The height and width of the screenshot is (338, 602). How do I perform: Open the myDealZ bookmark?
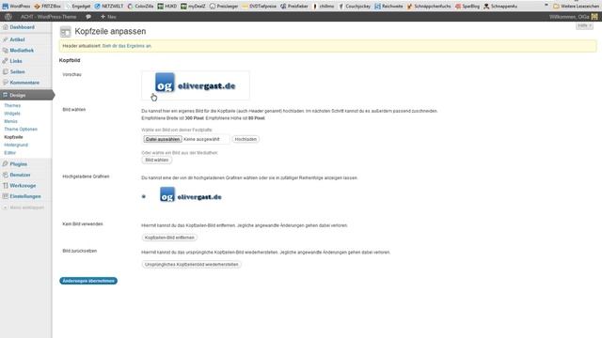click(x=193, y=7)
